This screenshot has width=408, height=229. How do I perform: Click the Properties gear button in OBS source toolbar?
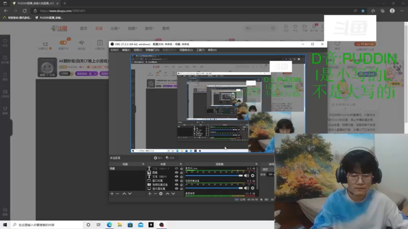[158, 158]
